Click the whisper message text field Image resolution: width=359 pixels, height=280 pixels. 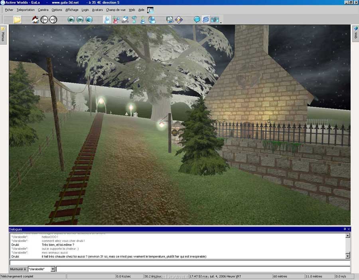(203, 269)
